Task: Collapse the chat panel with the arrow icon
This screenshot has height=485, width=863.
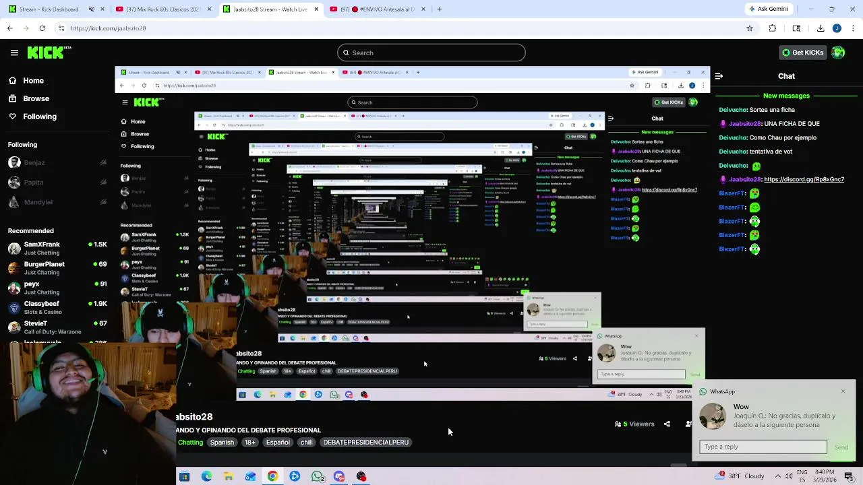Action: point(719,76)
